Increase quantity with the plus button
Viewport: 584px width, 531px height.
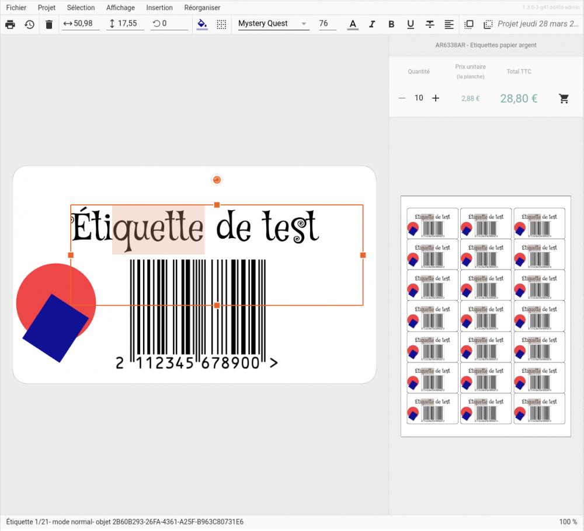(x=436, y=98)
